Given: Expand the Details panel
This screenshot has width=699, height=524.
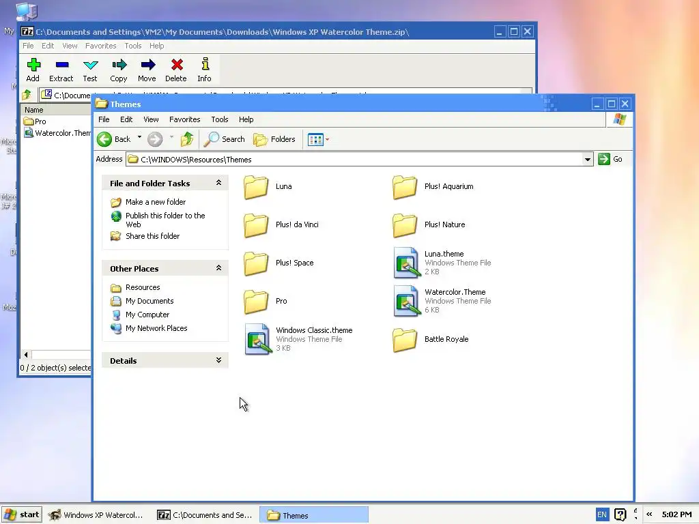Looking at the screenshot, I should [x=218, y=360].
